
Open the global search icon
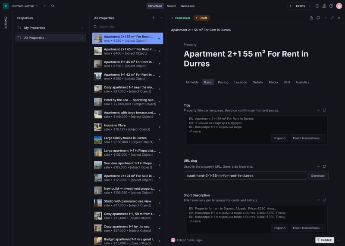53,6
